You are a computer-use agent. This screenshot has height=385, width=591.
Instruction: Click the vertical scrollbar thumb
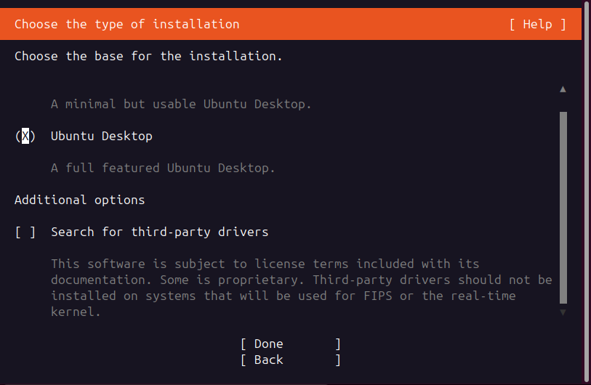click(x=563, y=208)
